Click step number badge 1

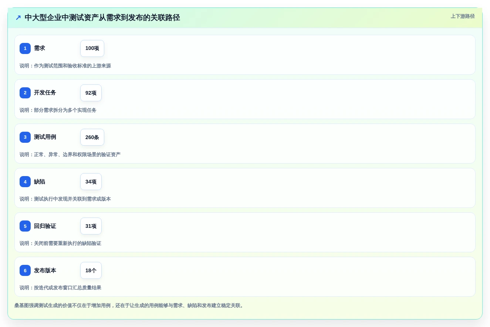[x=25, y=48]
